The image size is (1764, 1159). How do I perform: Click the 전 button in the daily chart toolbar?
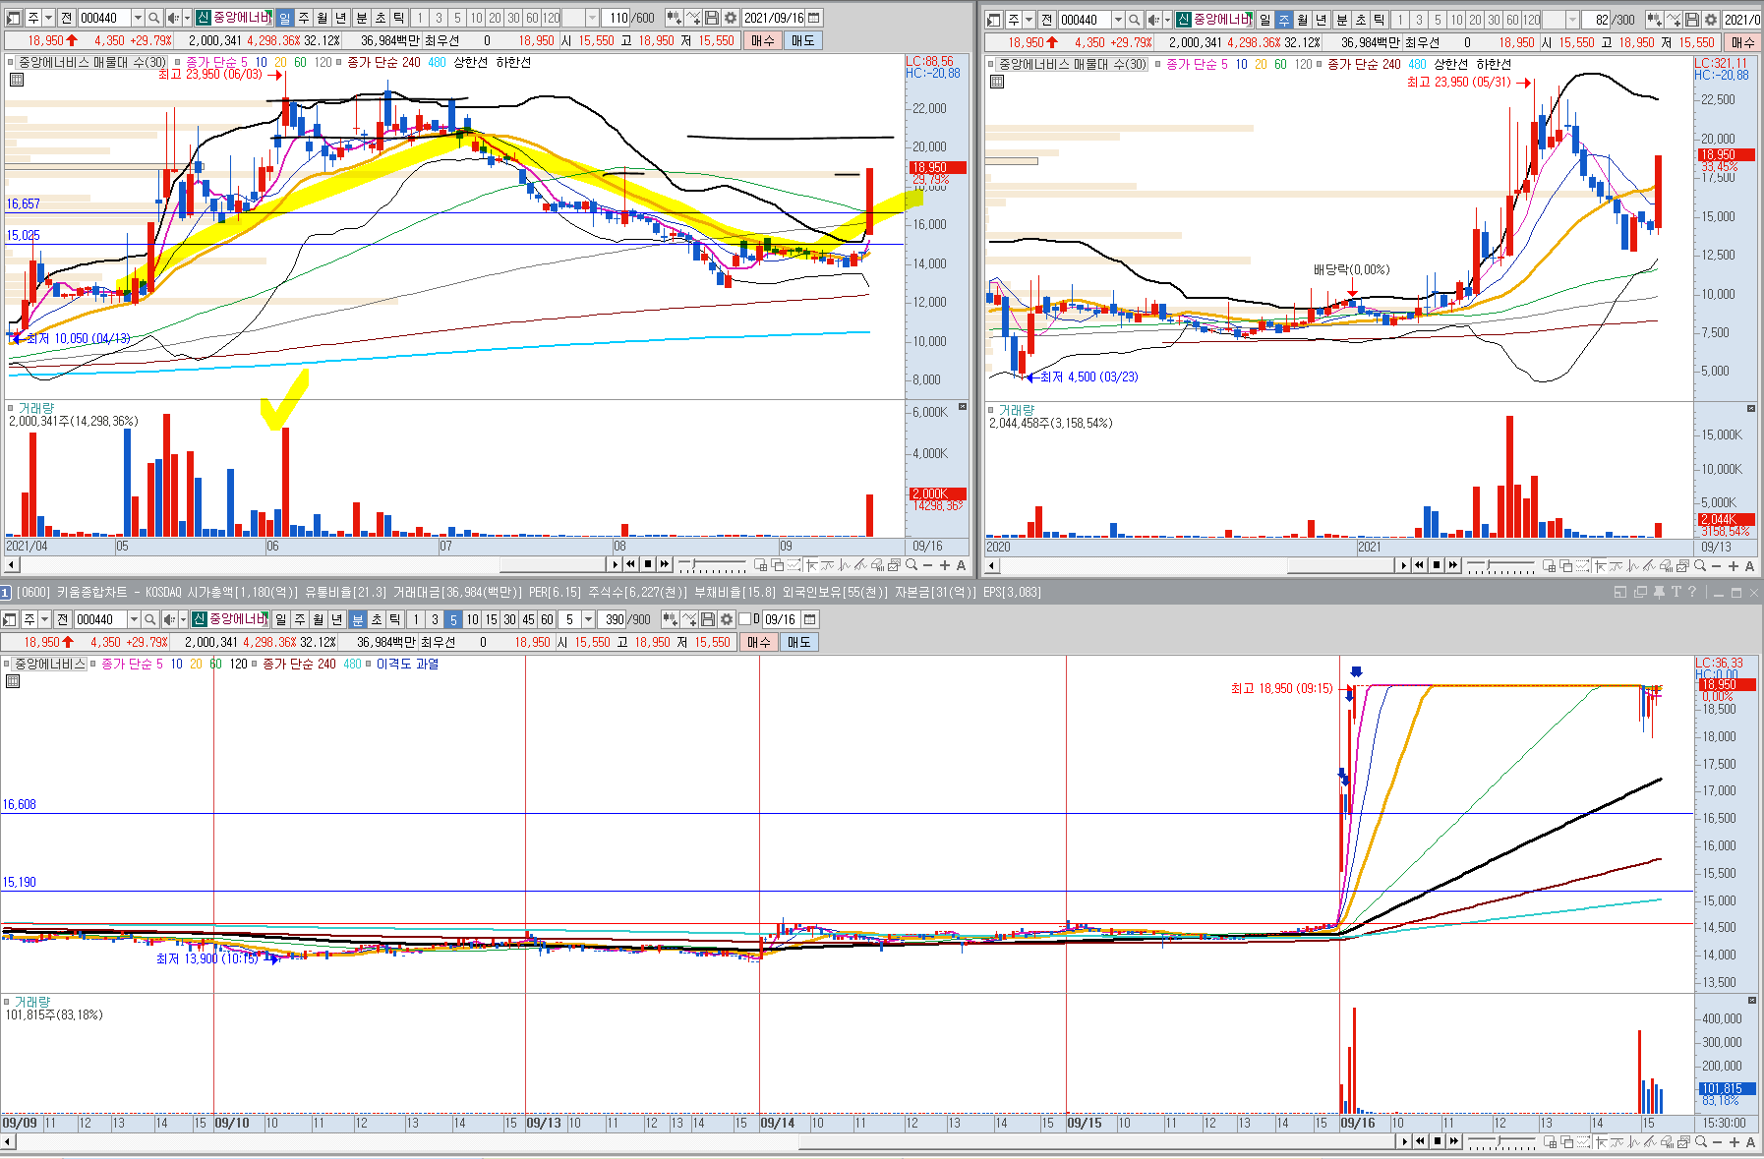coord(66,18)
